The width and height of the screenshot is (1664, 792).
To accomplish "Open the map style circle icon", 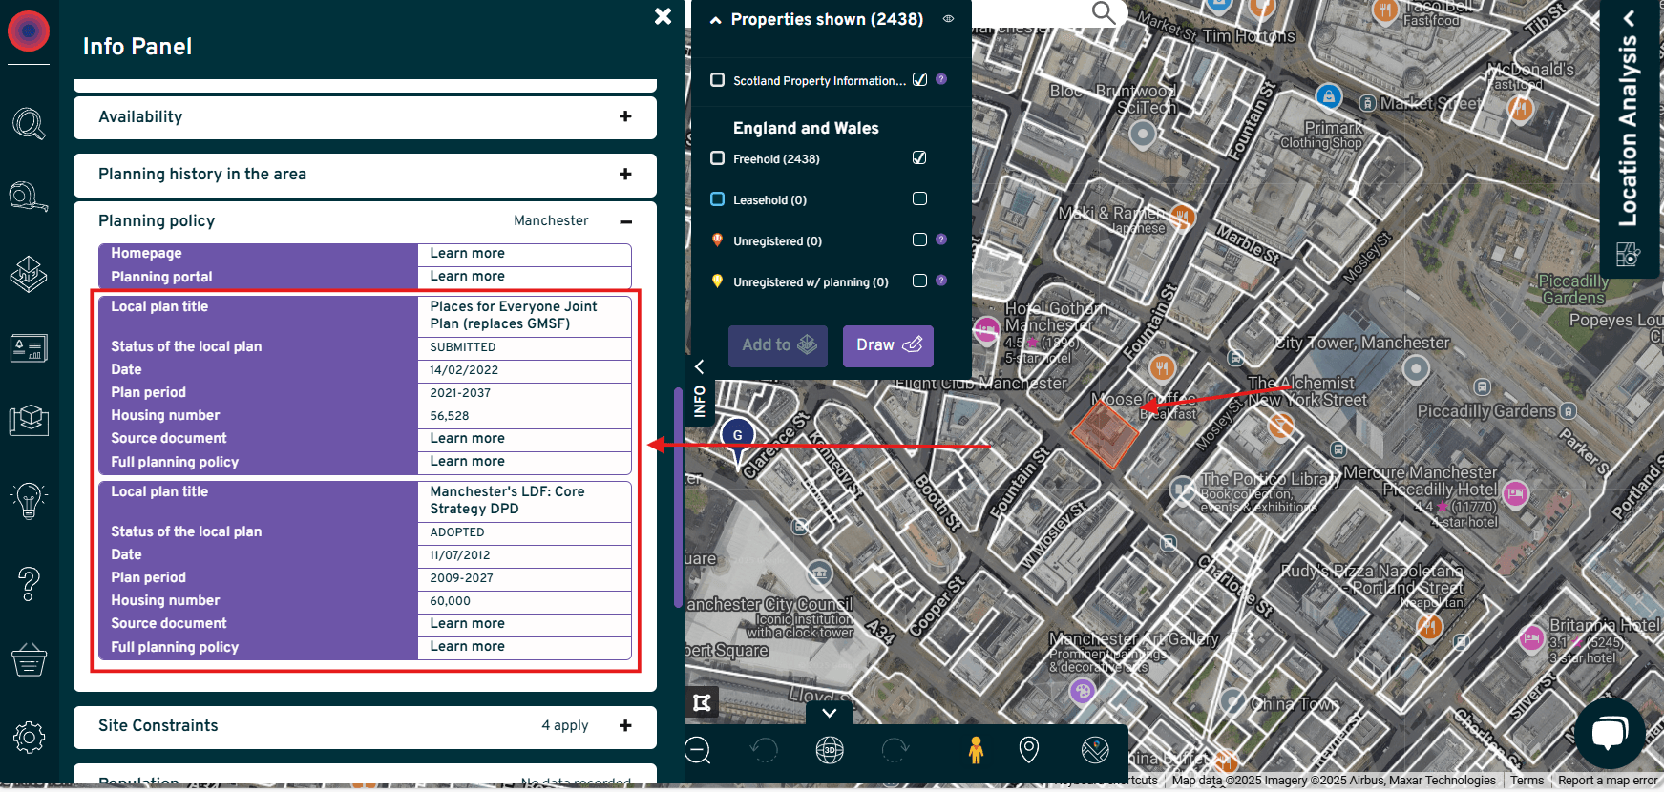I will 1095,750.
